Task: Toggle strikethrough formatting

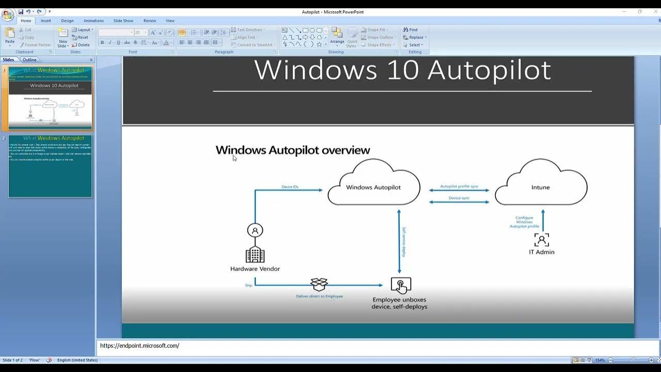Action: [x=127, y=42]
